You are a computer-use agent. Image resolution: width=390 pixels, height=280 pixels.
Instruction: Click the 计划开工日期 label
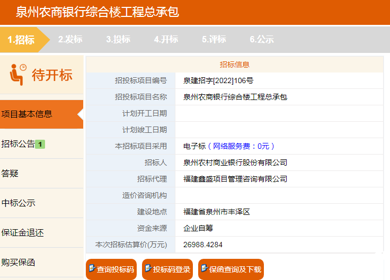tap(145, 113)
